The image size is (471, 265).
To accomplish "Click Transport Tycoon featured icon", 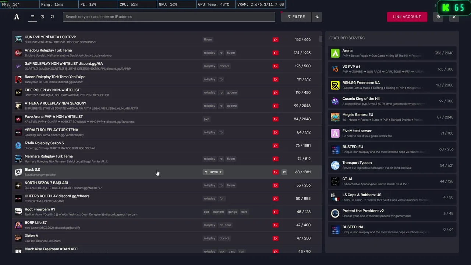I will (335, 165).
